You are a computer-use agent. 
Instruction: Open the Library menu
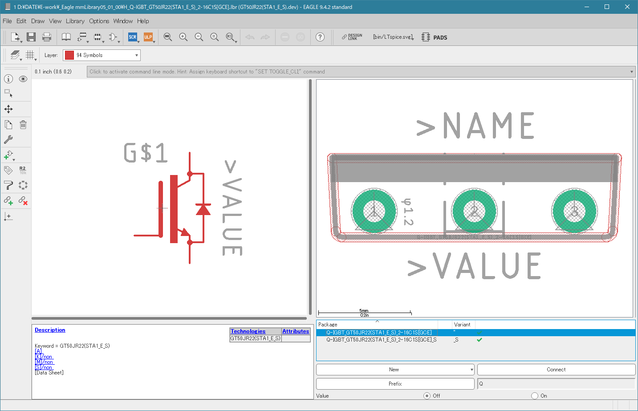point(75,21)
